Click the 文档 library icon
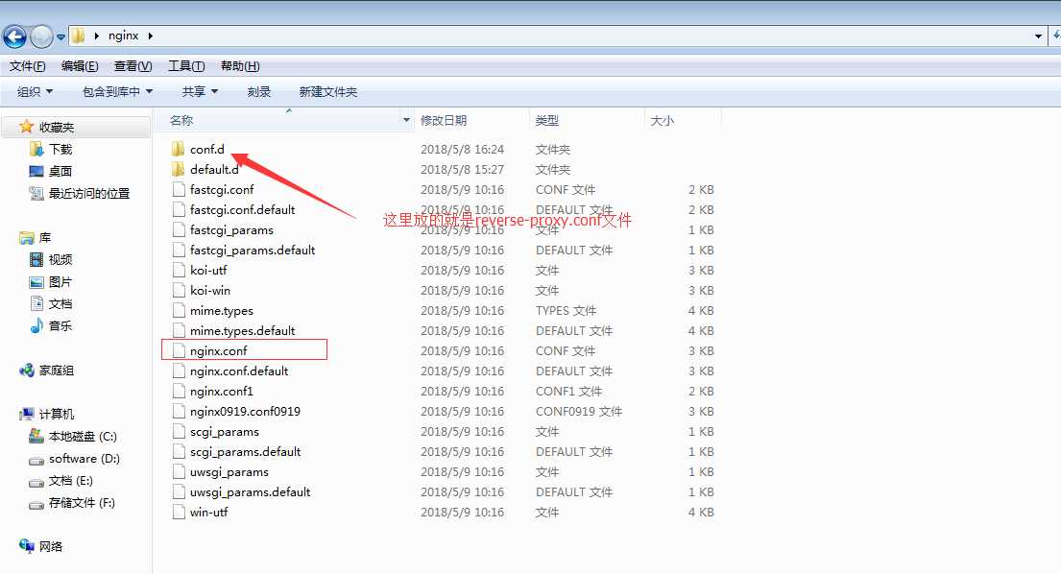 [36, 303]
